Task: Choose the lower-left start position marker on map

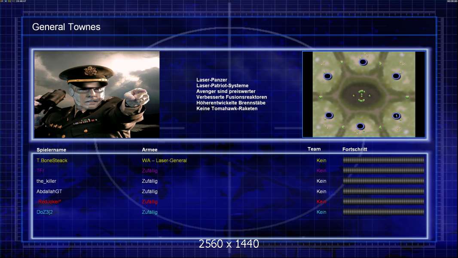Action: (x=329, y=115)
